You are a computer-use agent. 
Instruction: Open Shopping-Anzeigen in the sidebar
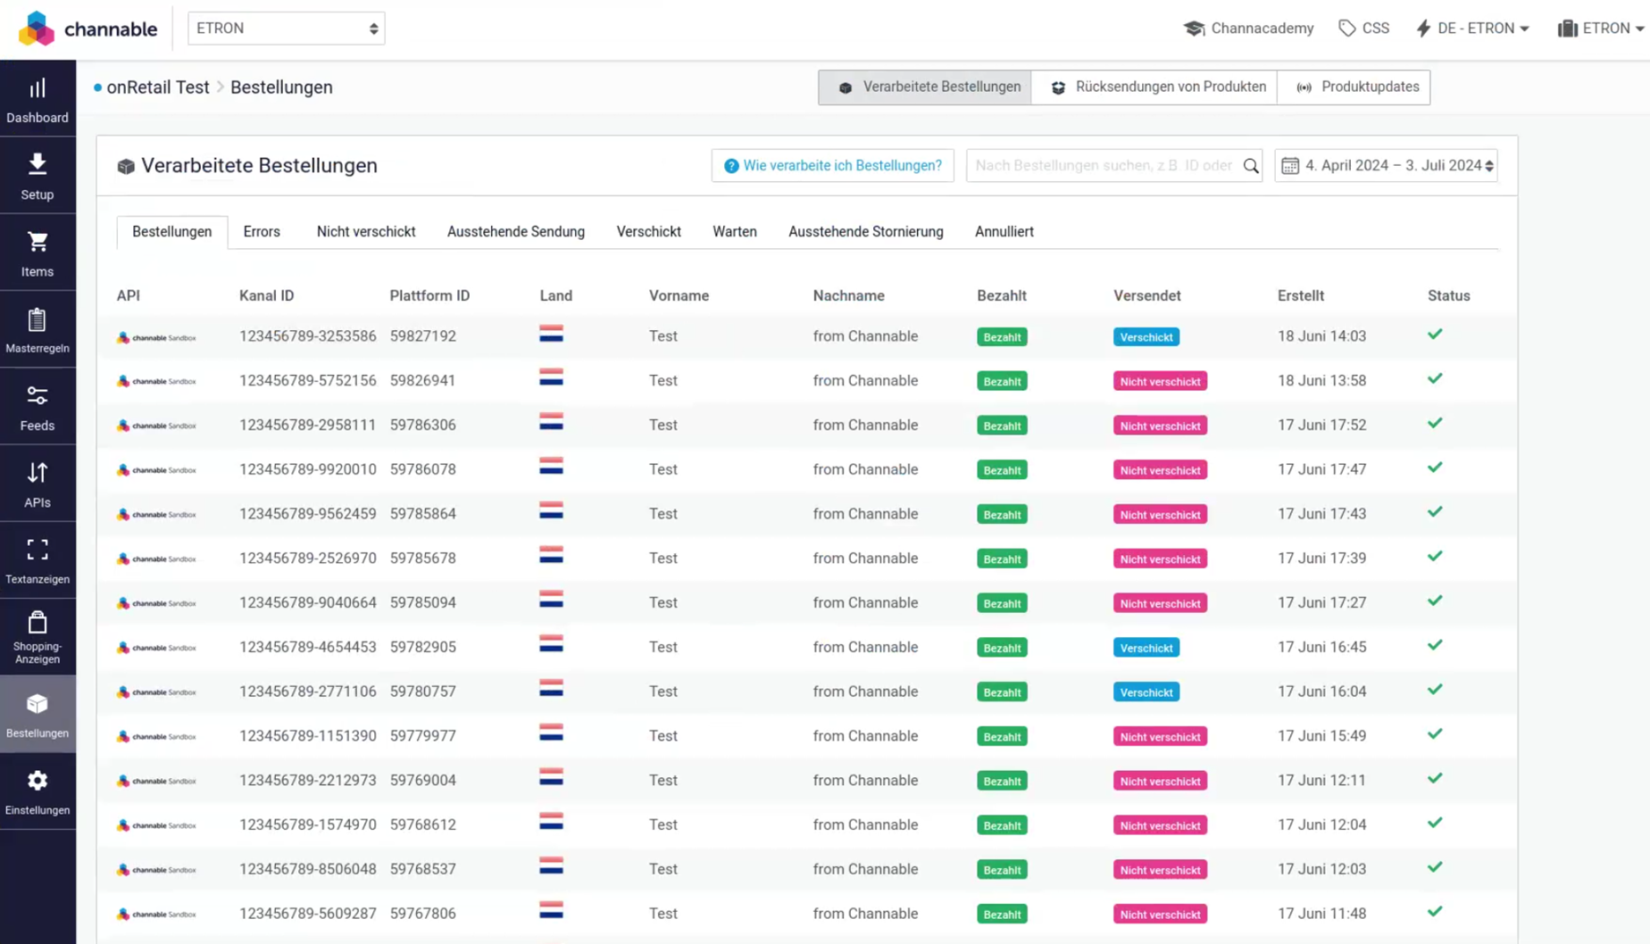37,637
